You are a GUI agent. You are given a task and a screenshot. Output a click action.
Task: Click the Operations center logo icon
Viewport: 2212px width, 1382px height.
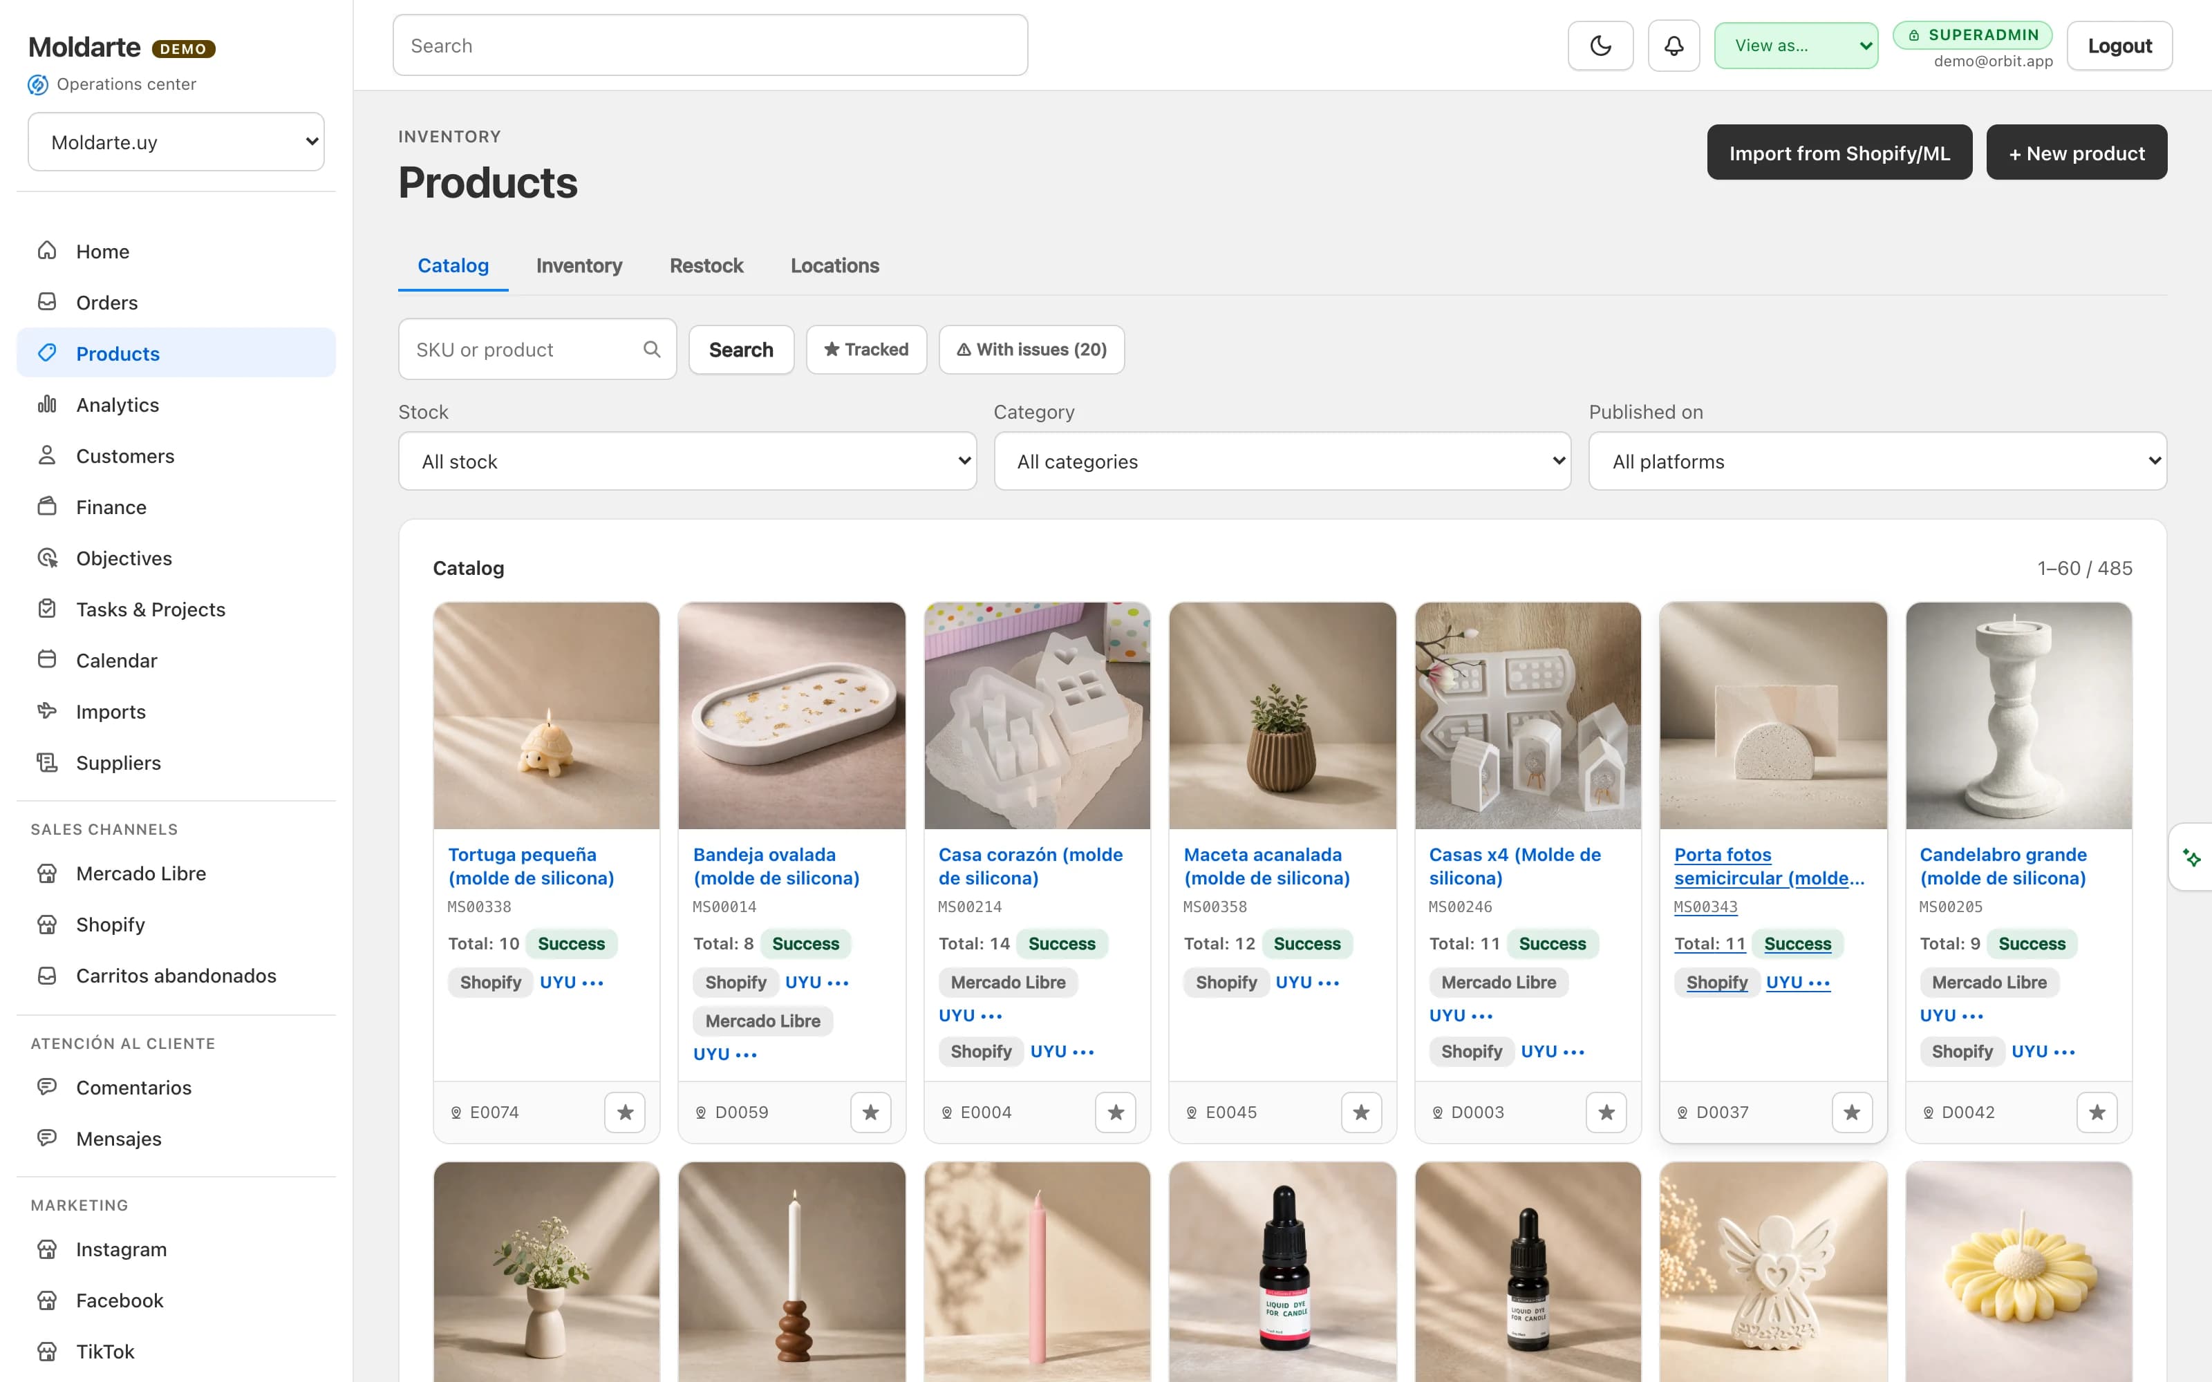pyautogui.click(x=37, y=84)
